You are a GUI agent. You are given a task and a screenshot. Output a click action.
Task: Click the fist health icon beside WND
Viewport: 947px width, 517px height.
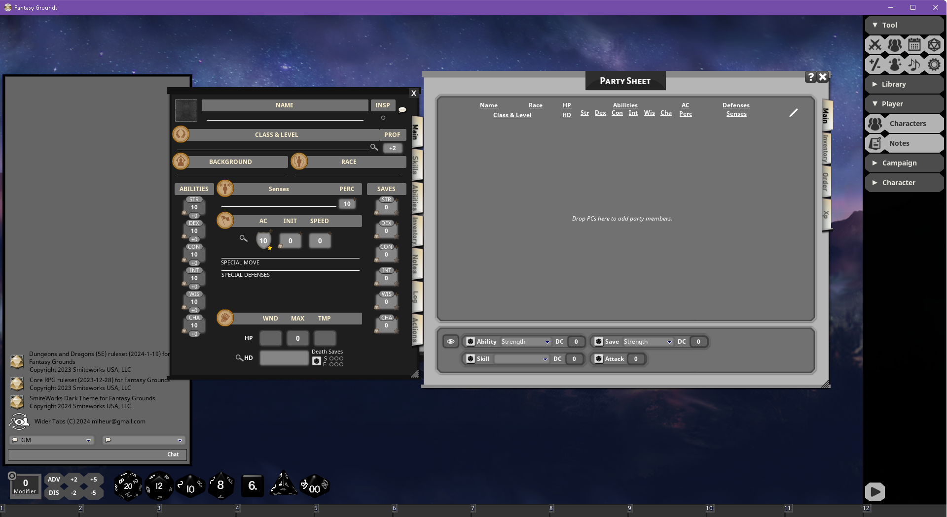click(225, 318)
